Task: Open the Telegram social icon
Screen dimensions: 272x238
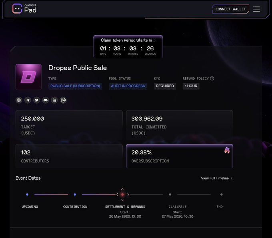Action: [28, 100]
